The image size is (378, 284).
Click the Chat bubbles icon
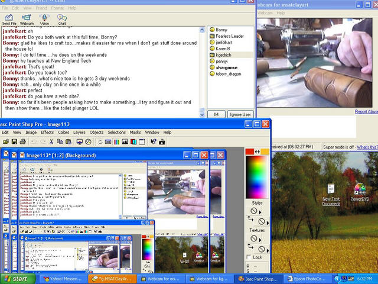(62, 20)
